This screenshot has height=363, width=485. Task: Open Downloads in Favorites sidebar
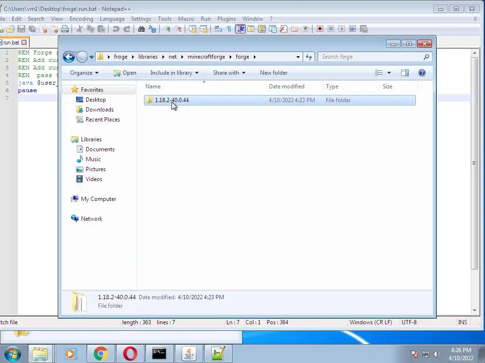click(x=95, y=110)
